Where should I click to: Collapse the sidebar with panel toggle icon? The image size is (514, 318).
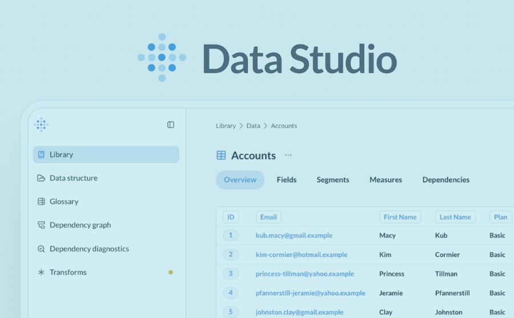click(x=170, y=125)
